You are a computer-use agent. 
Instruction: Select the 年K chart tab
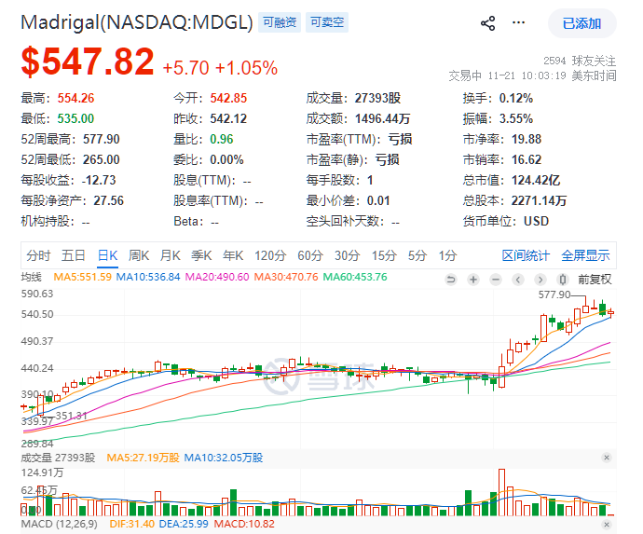pos(233,255)
